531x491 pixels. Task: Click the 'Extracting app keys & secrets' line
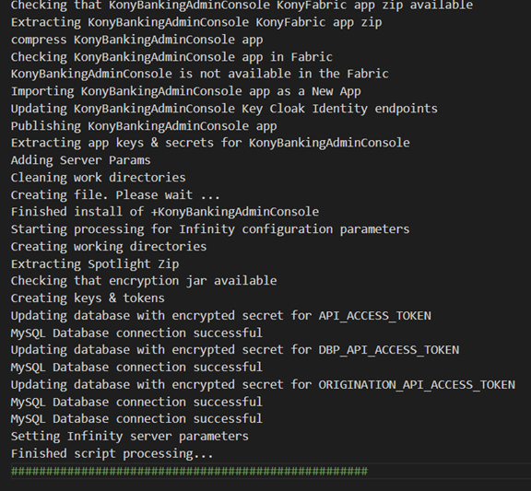tap(210, 143)
